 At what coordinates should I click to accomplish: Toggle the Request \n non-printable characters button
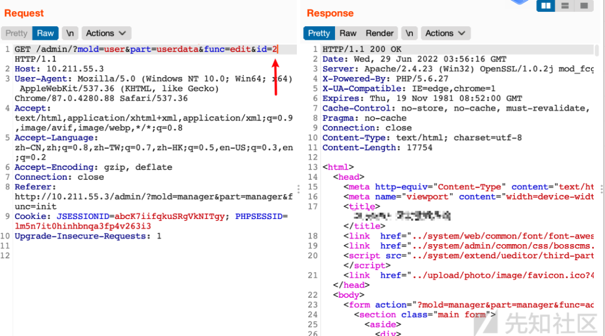click(x=70, y=33)
